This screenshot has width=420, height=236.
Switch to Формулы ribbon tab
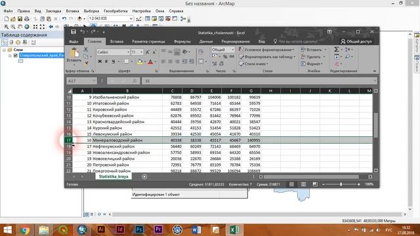[x=182, y=41]
